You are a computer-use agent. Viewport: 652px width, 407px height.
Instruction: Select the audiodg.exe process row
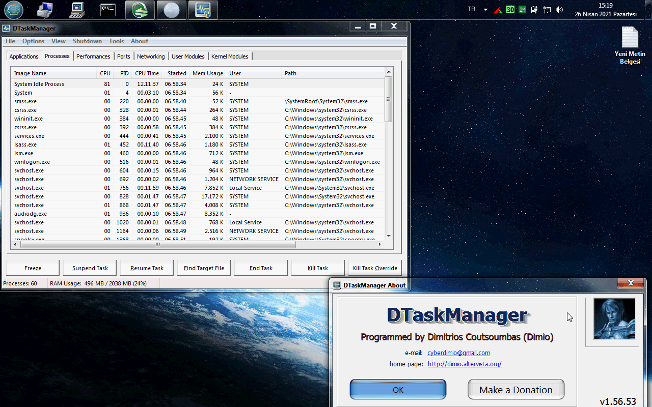(198, 214)
